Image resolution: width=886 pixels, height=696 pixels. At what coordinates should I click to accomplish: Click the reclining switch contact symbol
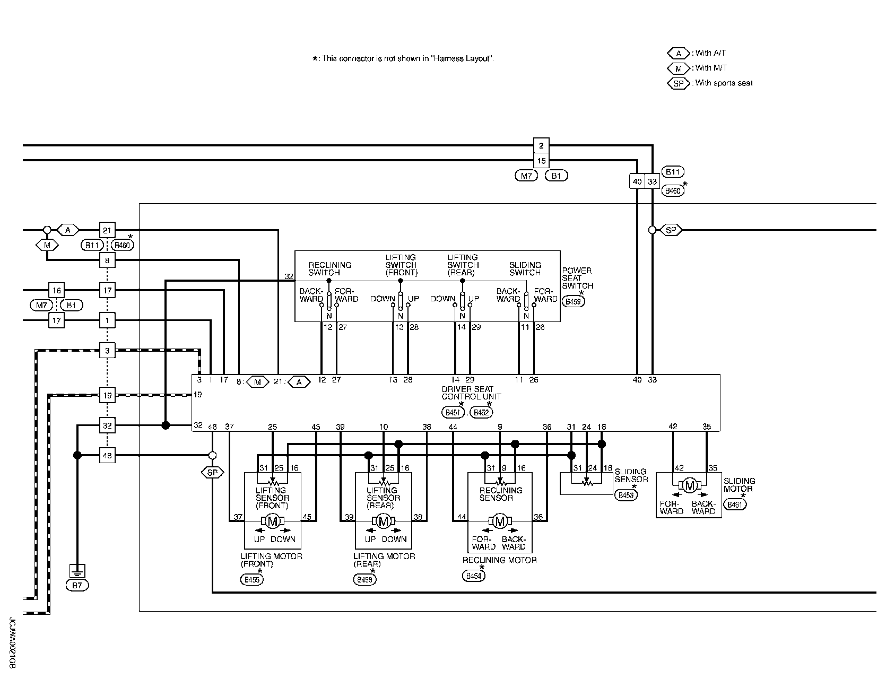click(329, 301)
